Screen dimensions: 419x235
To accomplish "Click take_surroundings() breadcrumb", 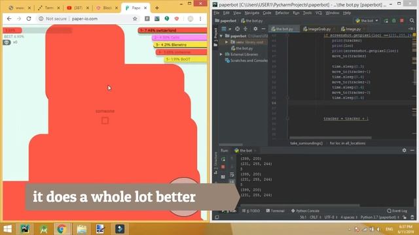I will [306, 144].
